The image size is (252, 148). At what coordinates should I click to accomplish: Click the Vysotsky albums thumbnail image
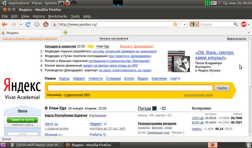[179, 61]
